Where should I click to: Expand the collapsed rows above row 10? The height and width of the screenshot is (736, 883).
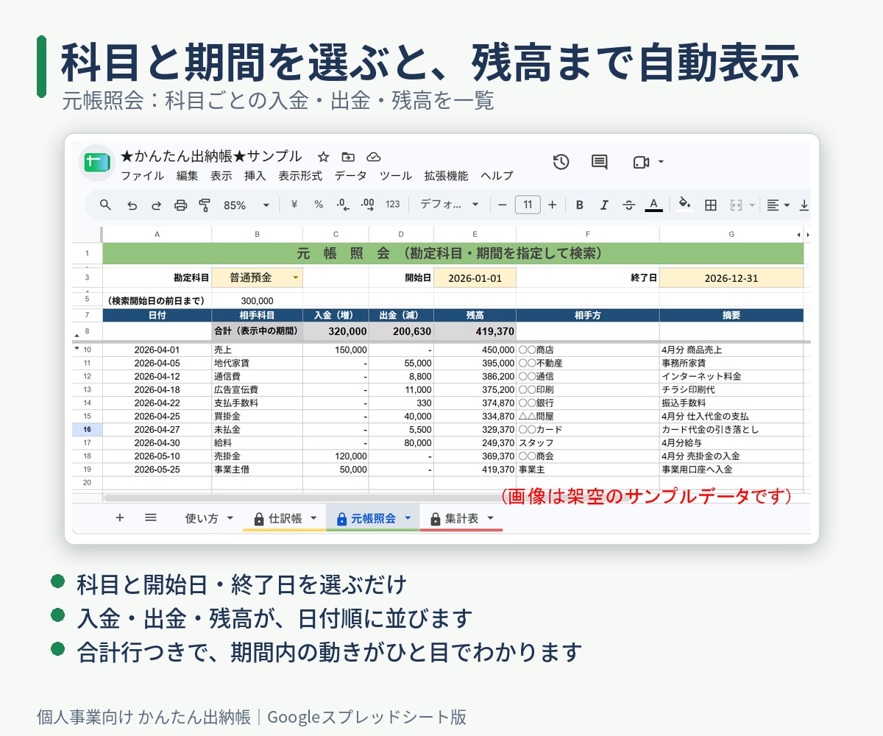pos(77,349)
